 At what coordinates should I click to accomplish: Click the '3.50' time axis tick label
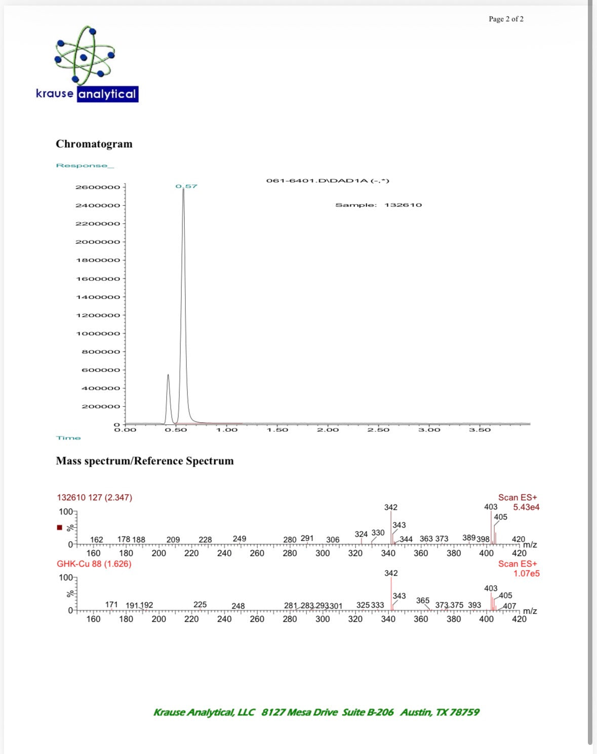click(480, 430)
